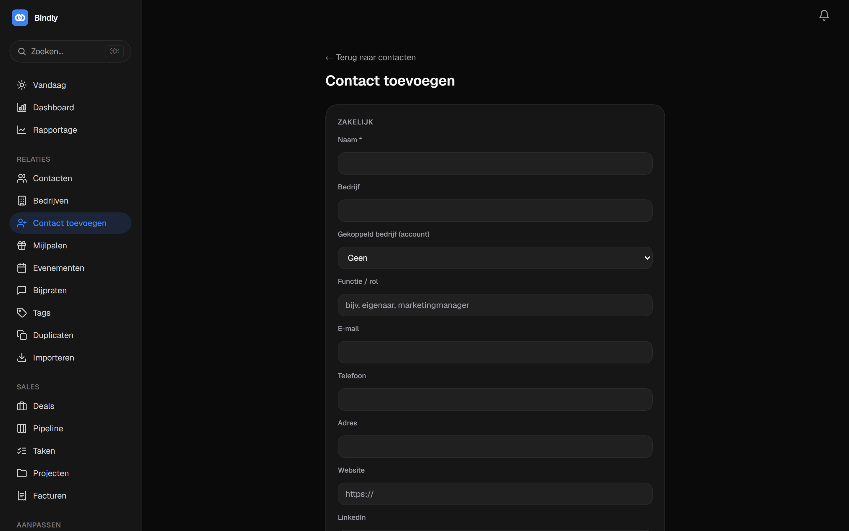The width and height of the screenshot is (849, 531).
Task: Go to Projecten
Action: coord(70,473)
